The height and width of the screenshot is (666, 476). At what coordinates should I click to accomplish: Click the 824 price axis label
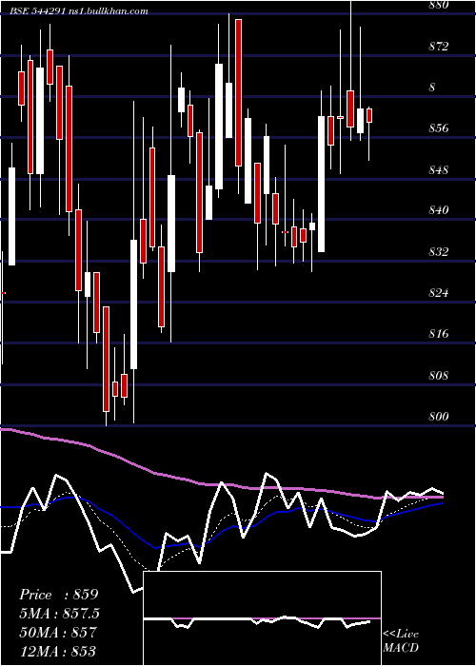pyautogui.click(x=439, y=293)
